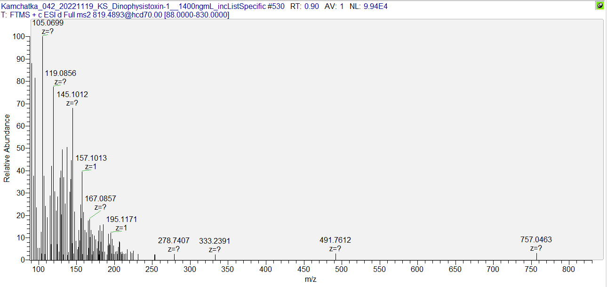The image size is (607, 287).
Task: Click the 145.1012 peak label
Action: tap(72, 95)
